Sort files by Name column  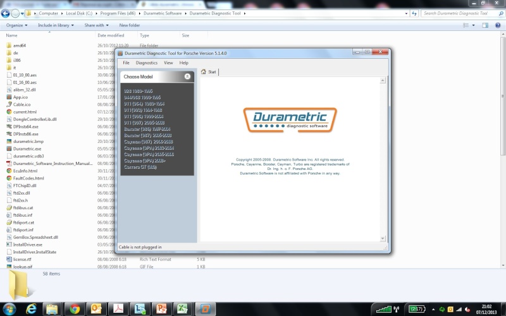11,35
